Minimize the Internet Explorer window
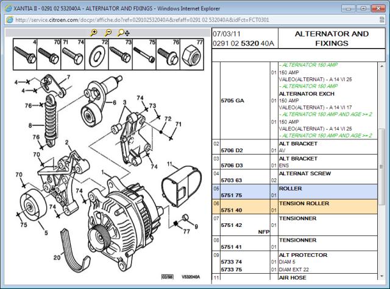Image resolution: width=390 pixels, height=289 pixels. (x=349, y=9)
